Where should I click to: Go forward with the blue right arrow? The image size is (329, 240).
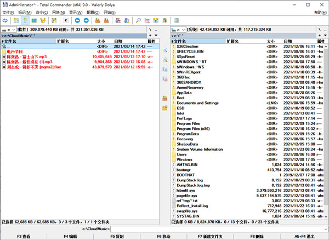(86, 20)
